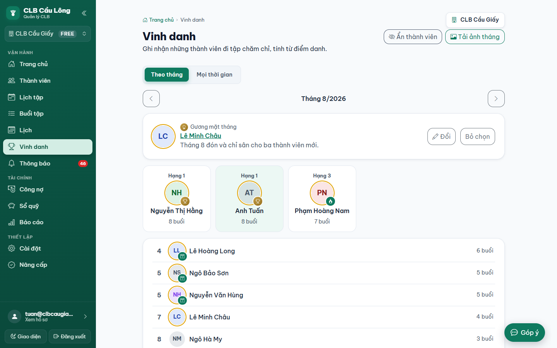Go to the previous month

coord(151,99)
